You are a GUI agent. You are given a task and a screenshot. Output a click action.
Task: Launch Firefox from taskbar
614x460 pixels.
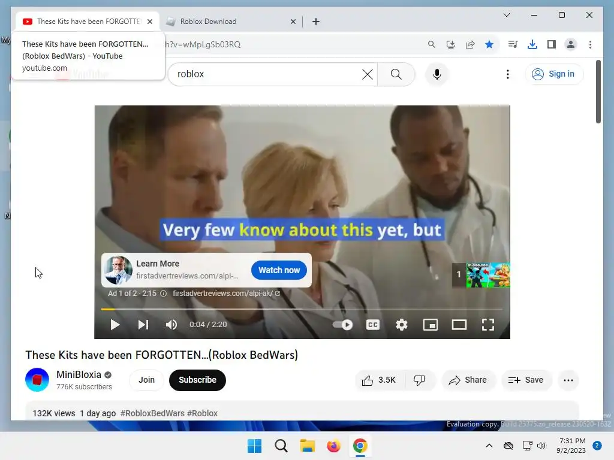pos(333,446)
